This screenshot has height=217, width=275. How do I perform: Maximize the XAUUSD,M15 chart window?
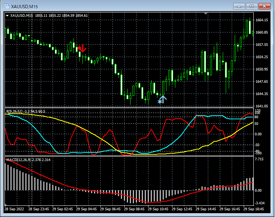(x=251, y=6)
